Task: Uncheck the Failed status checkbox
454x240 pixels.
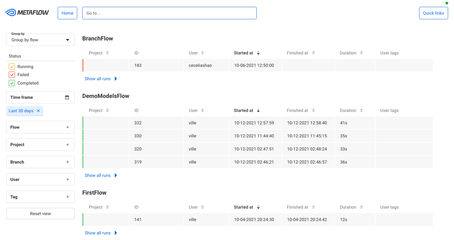Action: [12, 74]
